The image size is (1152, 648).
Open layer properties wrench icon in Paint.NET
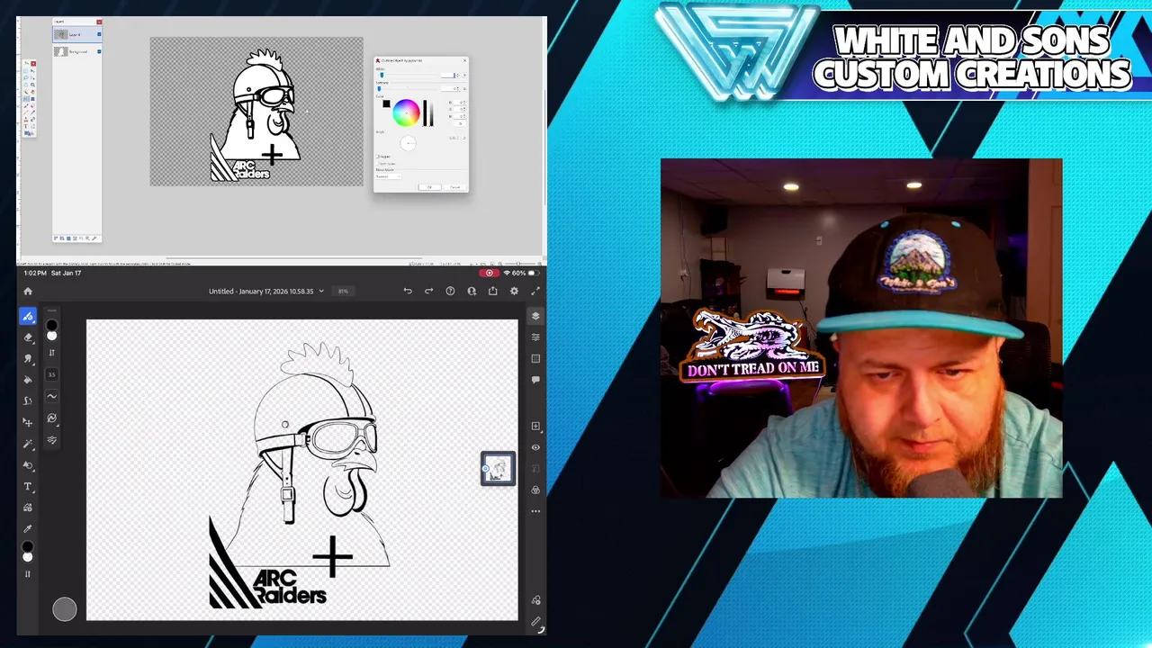pos(95,238)
